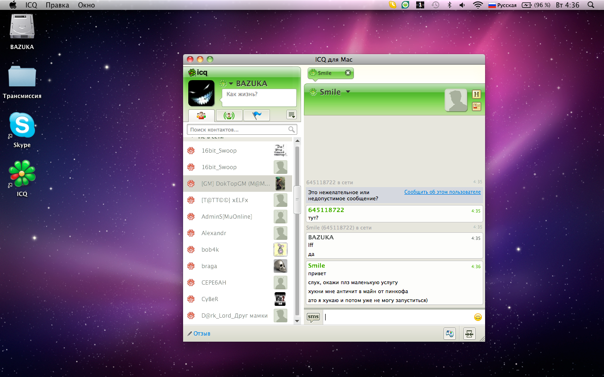Open message history H icon
The image size is (604, 377).
coord(476,94)
